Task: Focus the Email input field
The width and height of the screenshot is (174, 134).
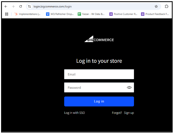Action: tap(99, 74)
